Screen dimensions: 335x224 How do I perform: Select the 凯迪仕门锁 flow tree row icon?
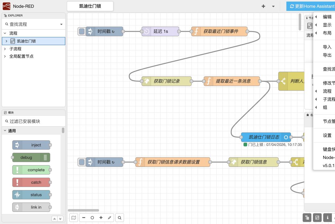[13, 41]
